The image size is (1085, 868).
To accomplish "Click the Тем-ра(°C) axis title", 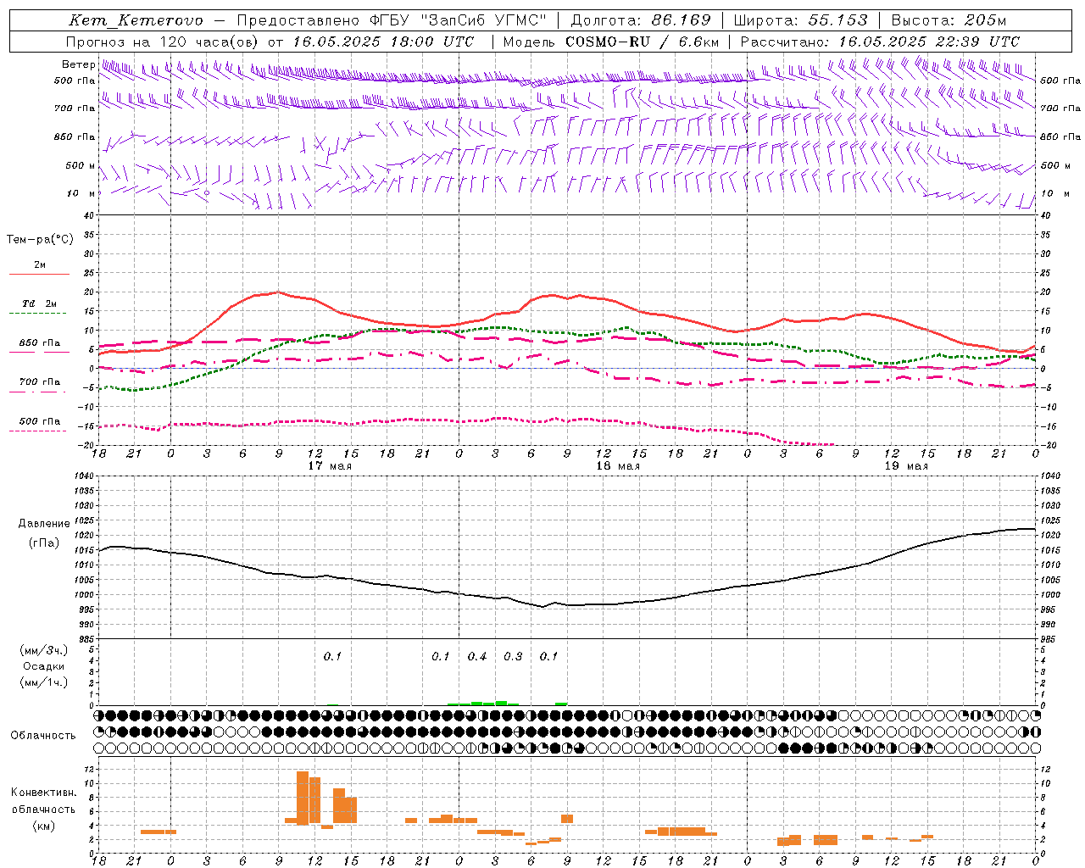I will 40,240.
